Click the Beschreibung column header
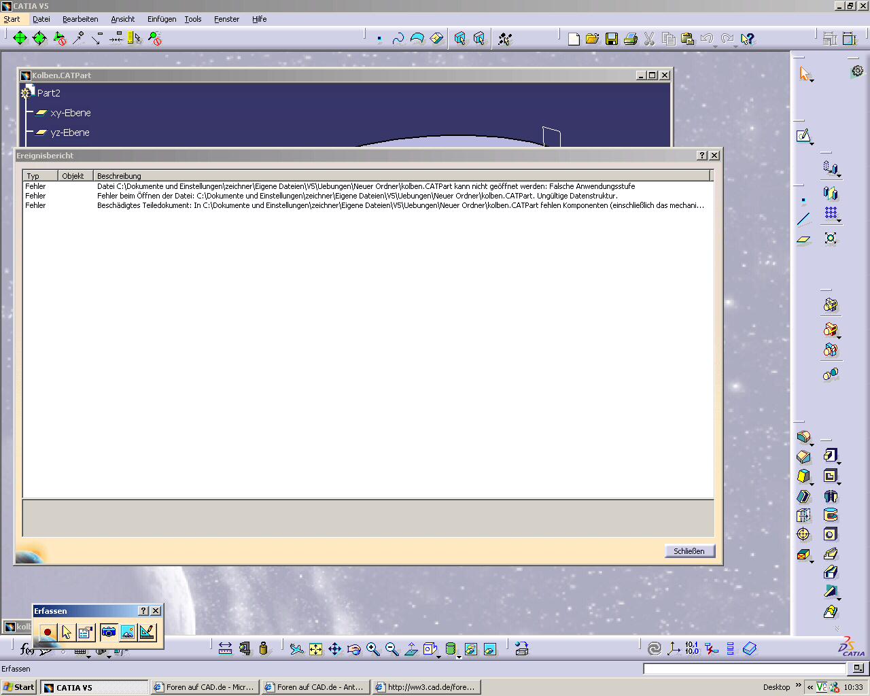870x696 pixels. 401,175
